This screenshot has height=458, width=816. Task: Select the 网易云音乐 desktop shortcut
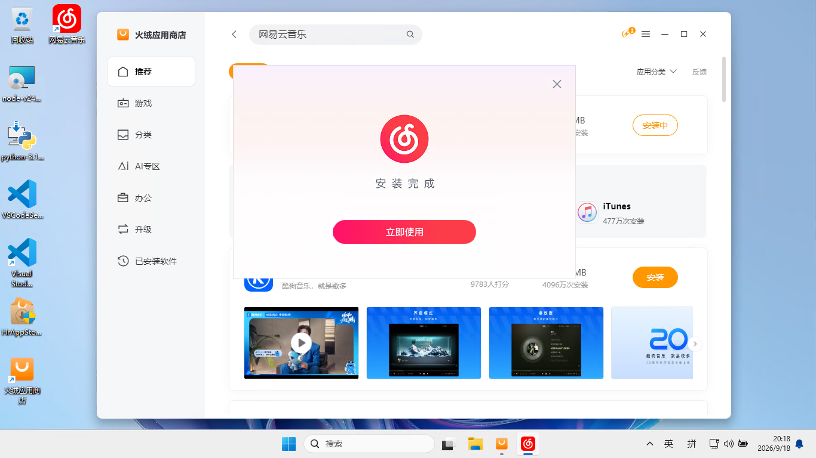pyautogui.click(x=67, y=25)
